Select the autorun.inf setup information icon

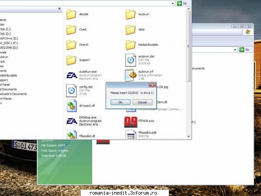(130, 75)
